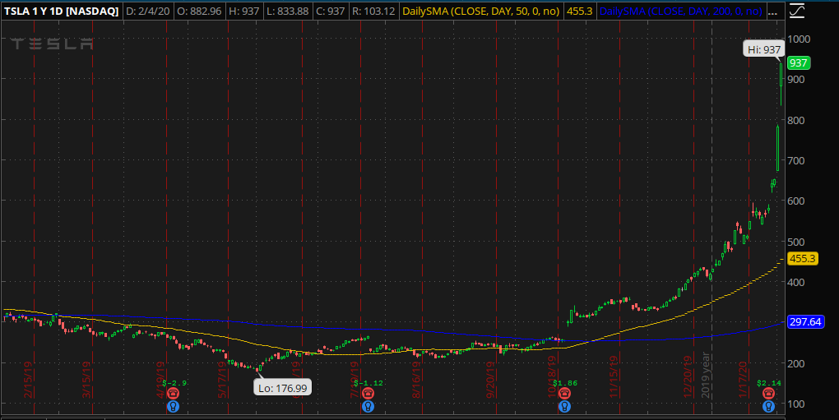The image size is (839, 420).
Task: Click the 455.3 value in the header bar
Action: [x=580, y=12]
